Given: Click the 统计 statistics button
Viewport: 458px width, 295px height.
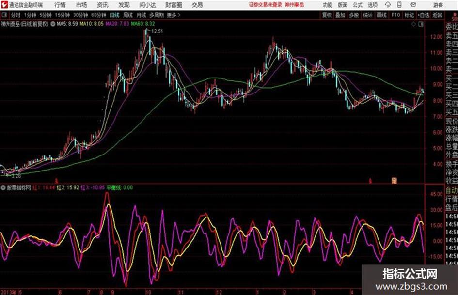Looking at the screenshot, I should pyautogui.click(x=367, y=15).
